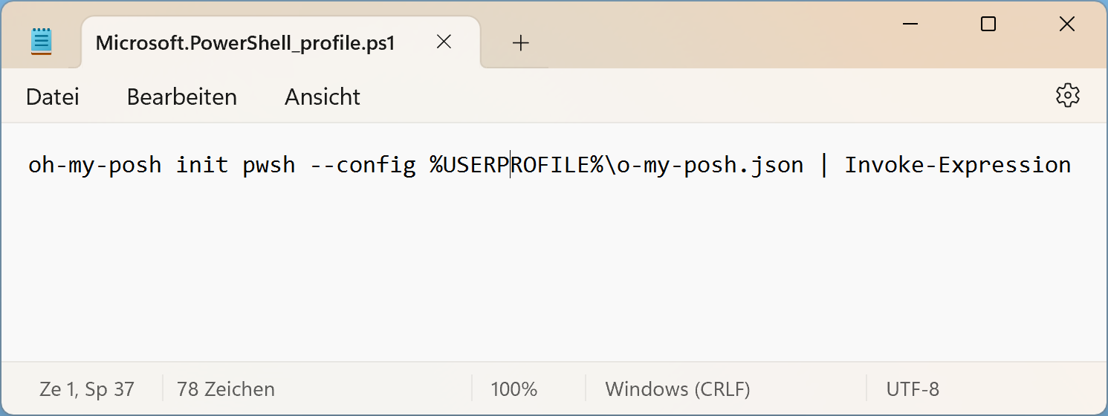Place cursor in the --config argument

362,165
